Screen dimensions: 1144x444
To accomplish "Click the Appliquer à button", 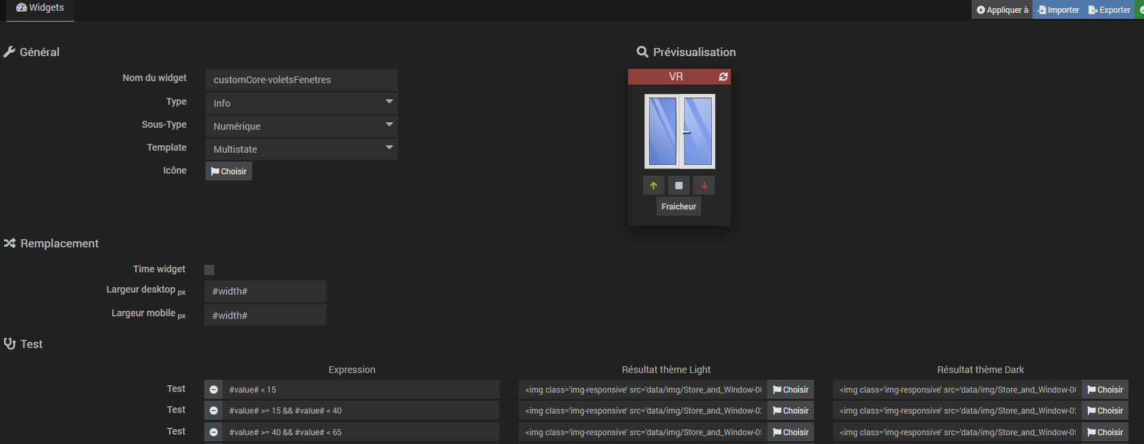I will (1002, 9).
